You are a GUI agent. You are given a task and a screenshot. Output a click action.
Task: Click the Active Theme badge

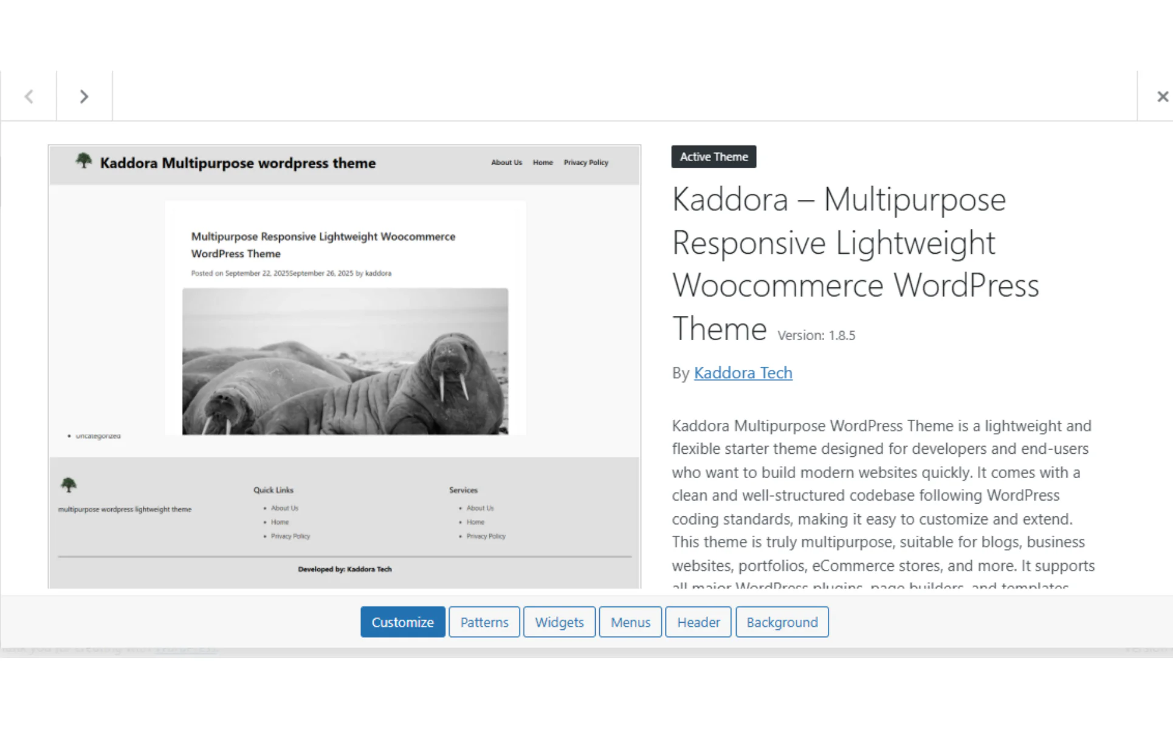coord(714,157)
